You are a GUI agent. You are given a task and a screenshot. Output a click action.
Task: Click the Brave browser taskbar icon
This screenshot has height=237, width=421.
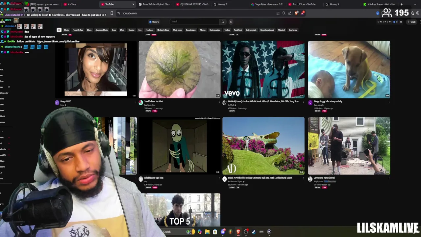238,232
